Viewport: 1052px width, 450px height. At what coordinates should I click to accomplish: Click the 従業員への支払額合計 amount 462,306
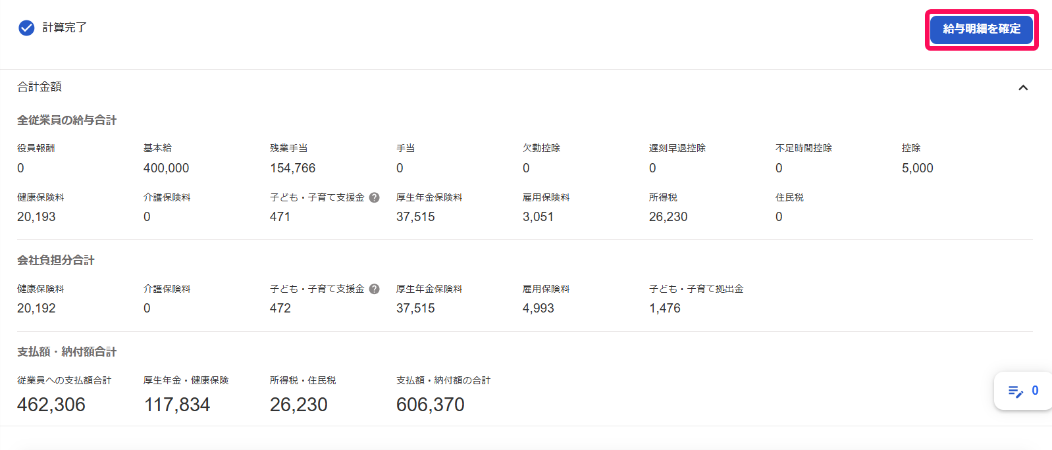click(x=51, y=405)
